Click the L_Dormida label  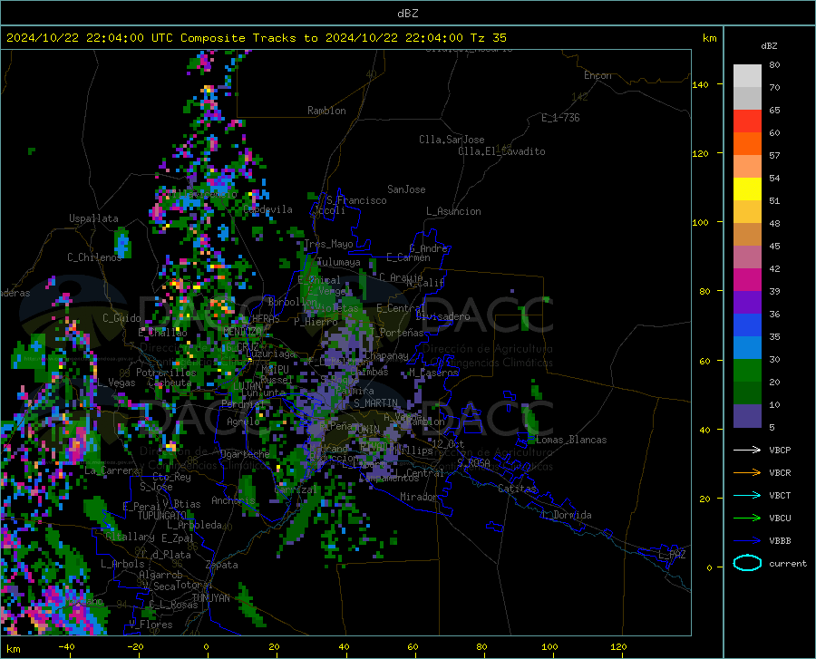coord(566,515)
